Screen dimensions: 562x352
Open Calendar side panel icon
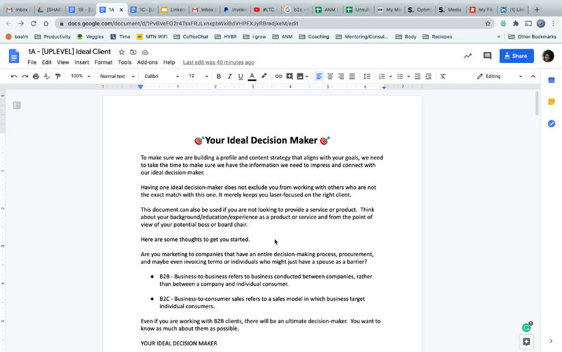pyautogui.click(x=551, y=80)
